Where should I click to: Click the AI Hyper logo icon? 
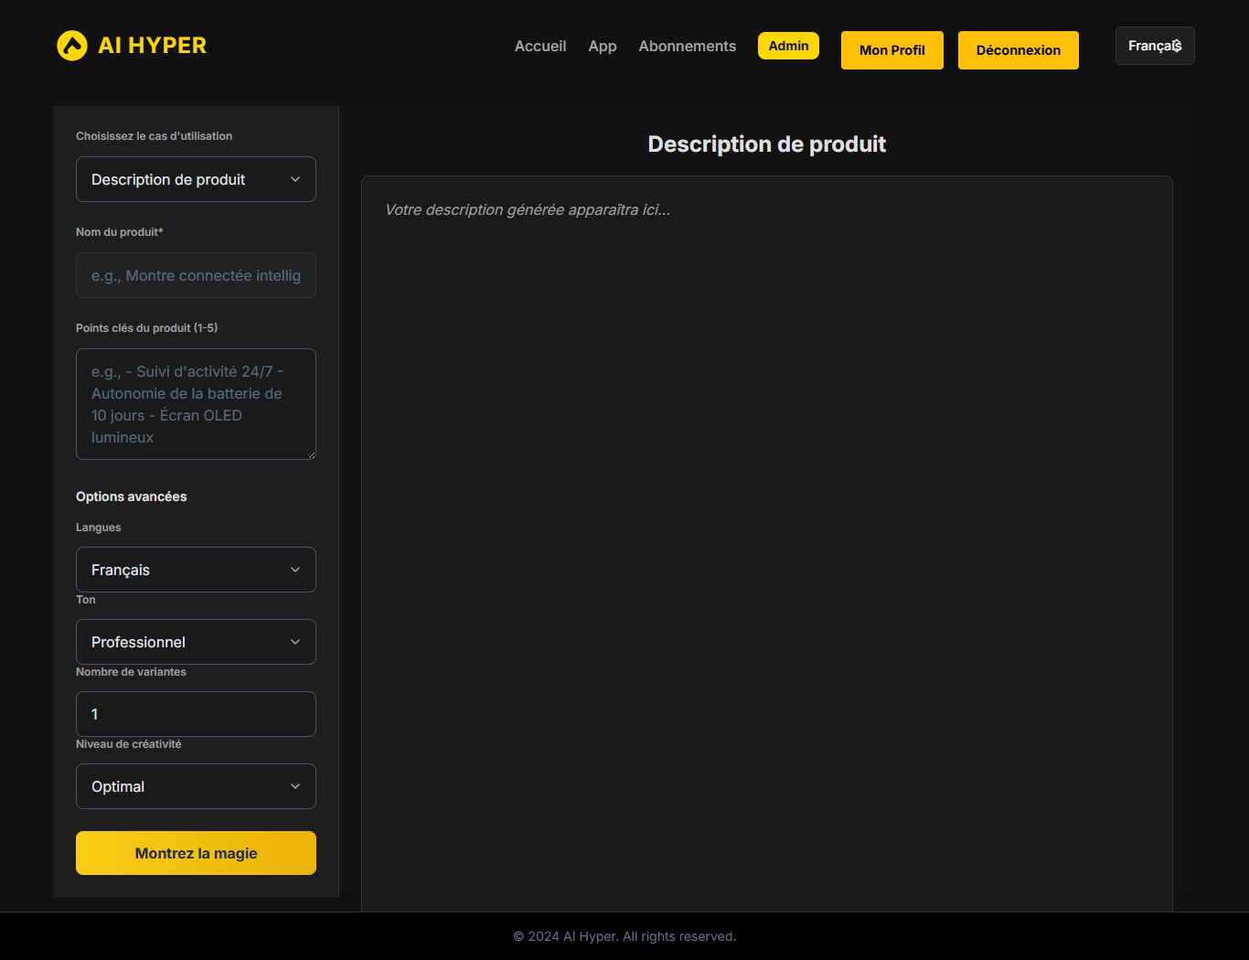pyautogui.click(x=72, y=46)
